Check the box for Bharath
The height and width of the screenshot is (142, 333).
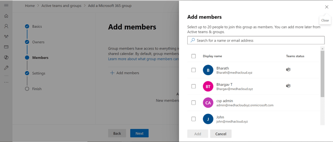pos(194,70)
